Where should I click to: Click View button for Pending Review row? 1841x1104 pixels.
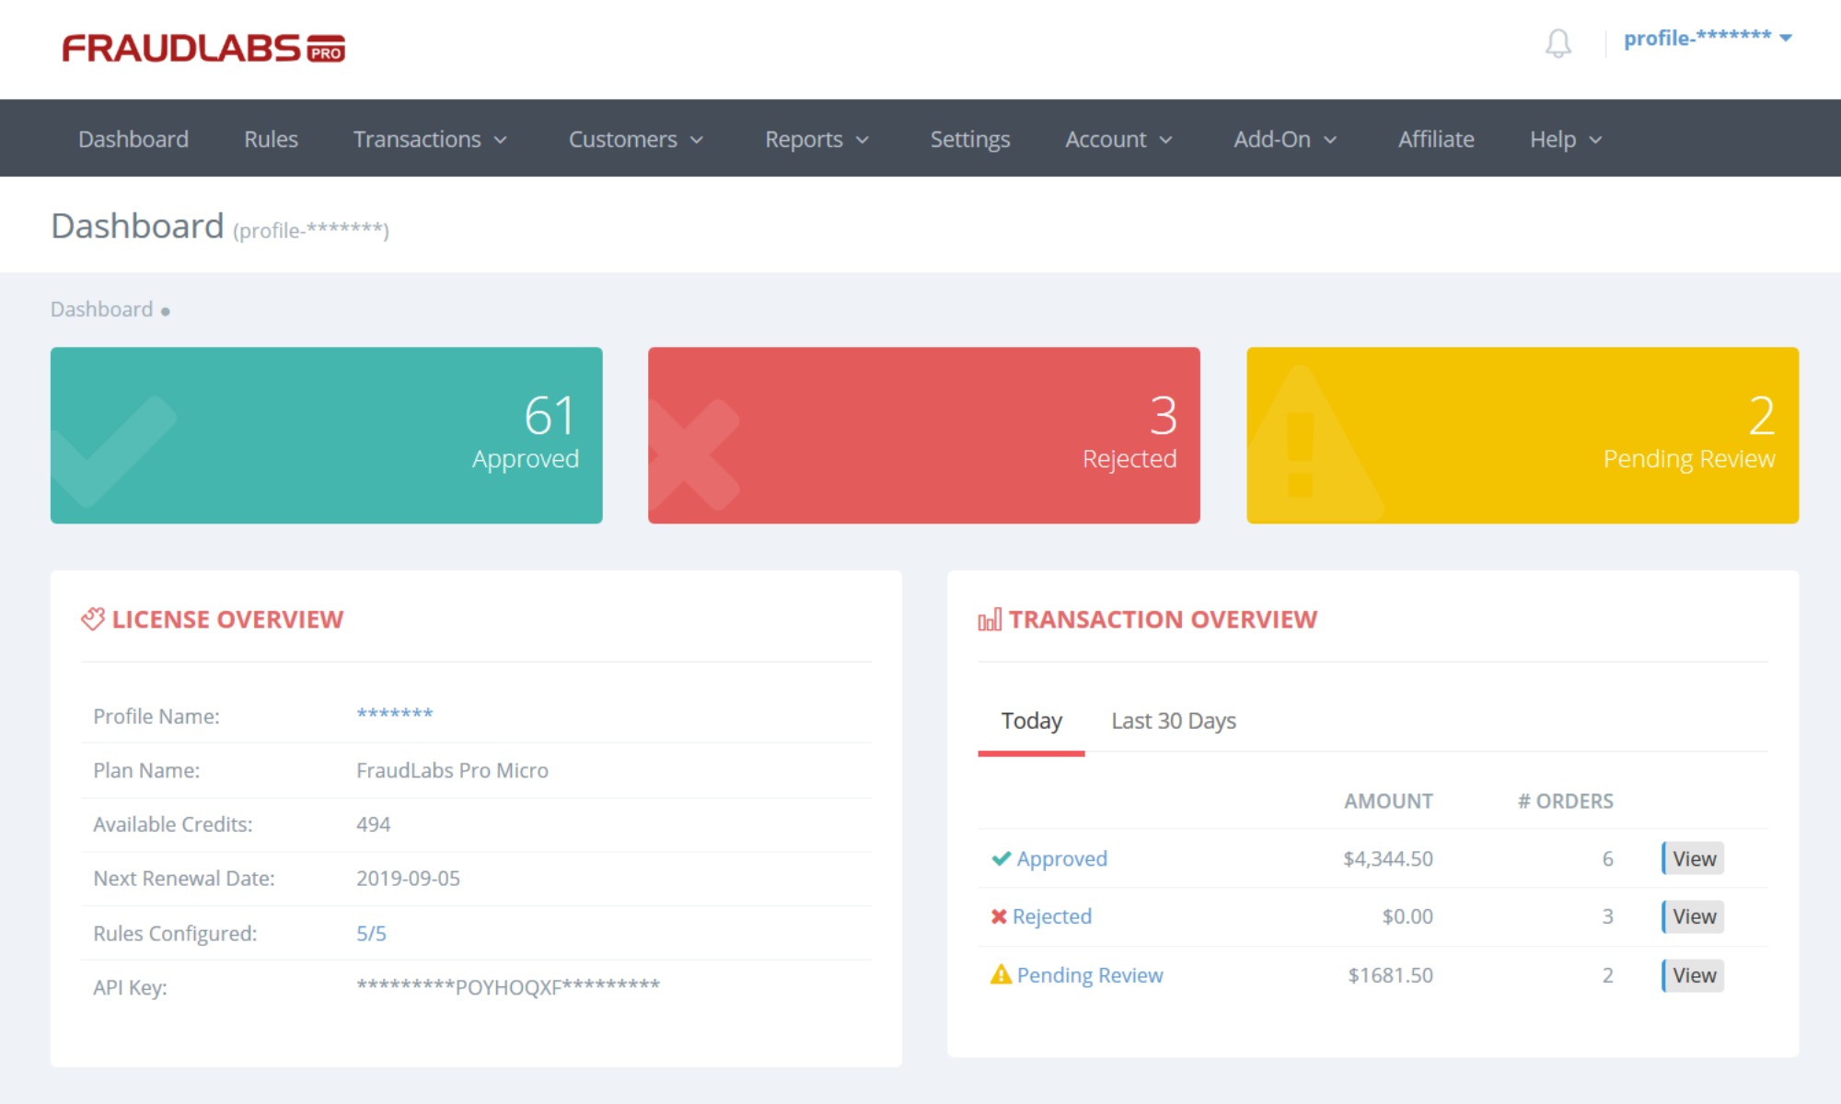pos(1693,975)
